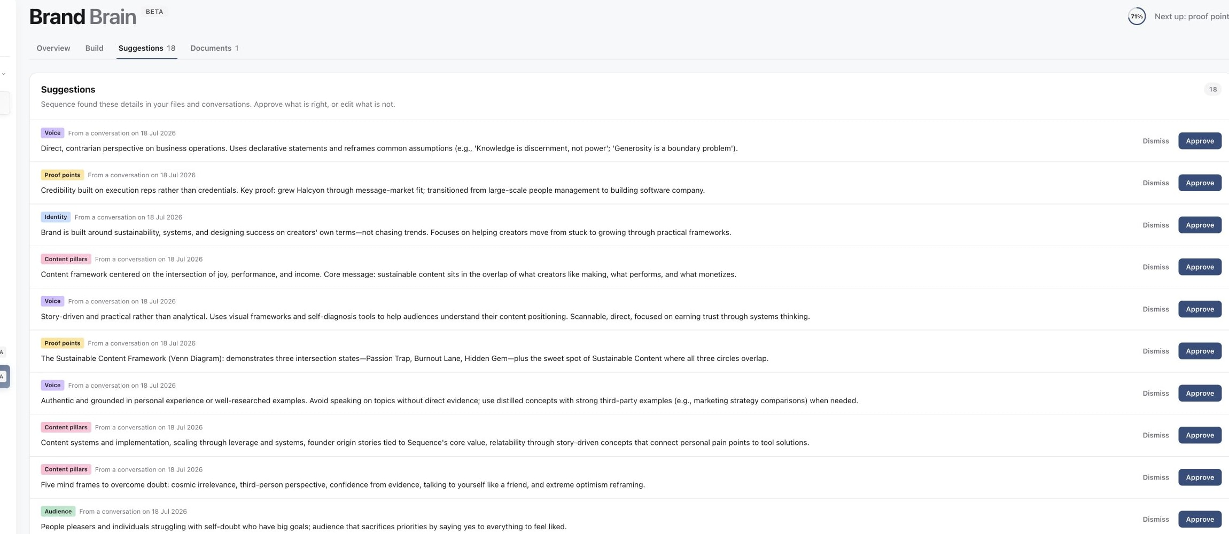Click the 'Brand Brain' page title

tap(83, 17)
